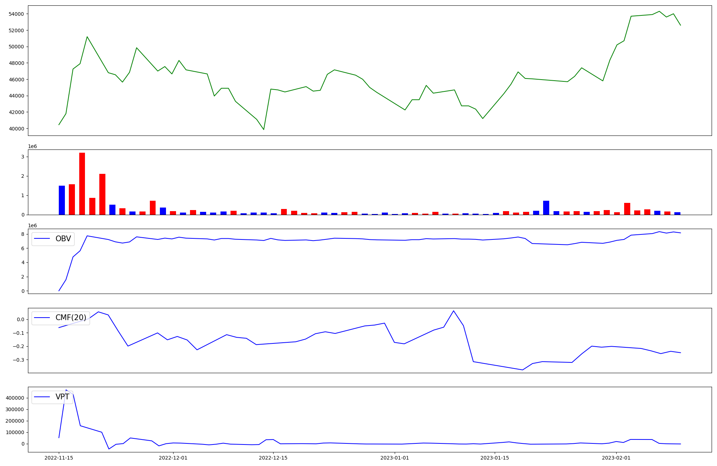This screenshot has height=466, width=717.
Task: Click the 54000 price axis tick label
Action: pos(16,14)
